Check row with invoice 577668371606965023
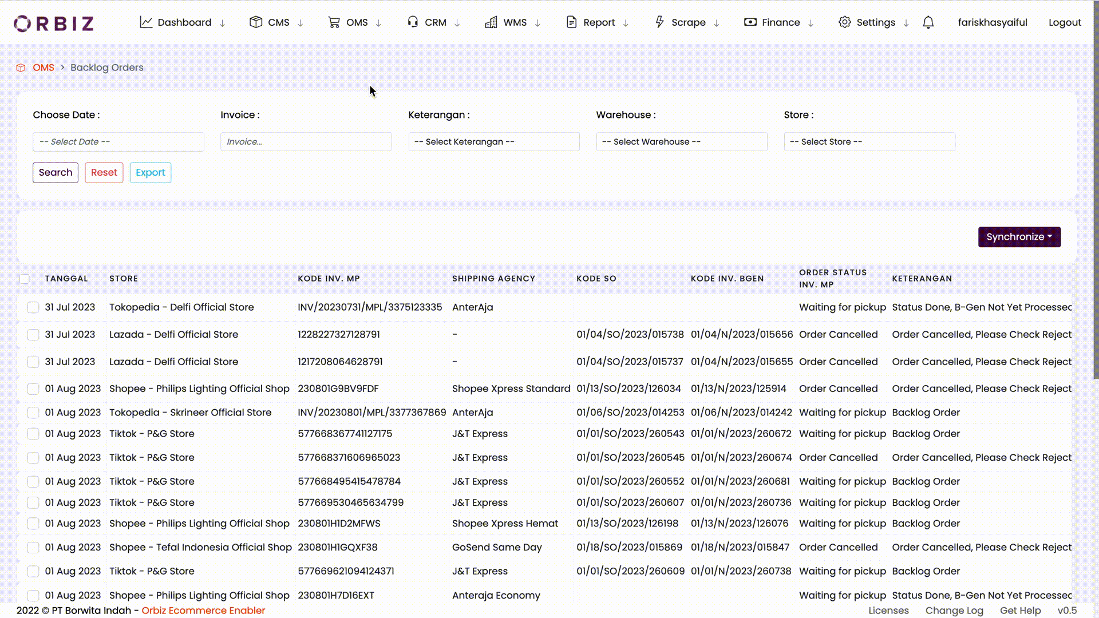This screenshot has width=1099, height=618. (x=33, y=458)
